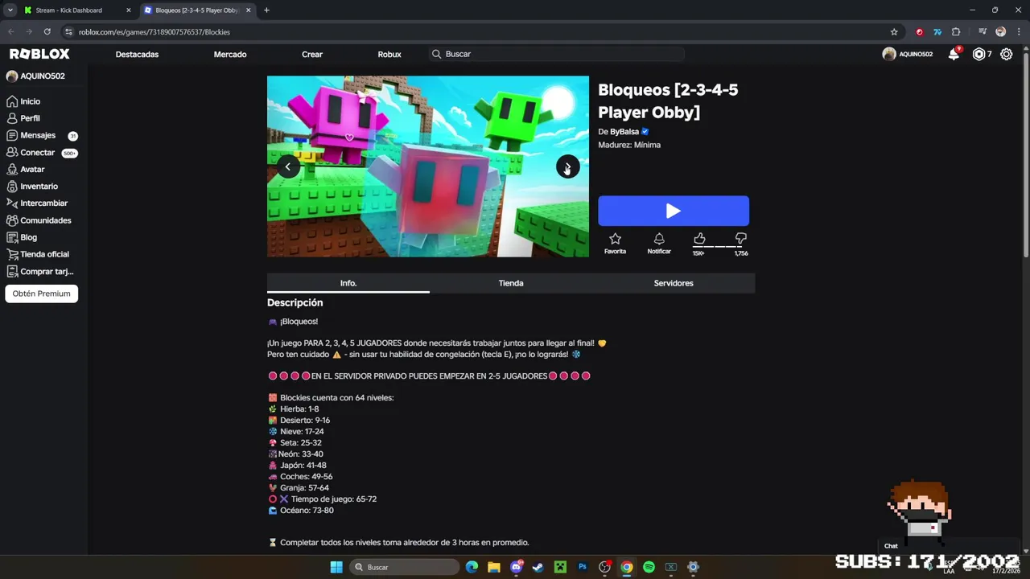Click the Roblox Buscar search field
The height and width of the screenshot is (579, 1030).
(x=557, y=54)
